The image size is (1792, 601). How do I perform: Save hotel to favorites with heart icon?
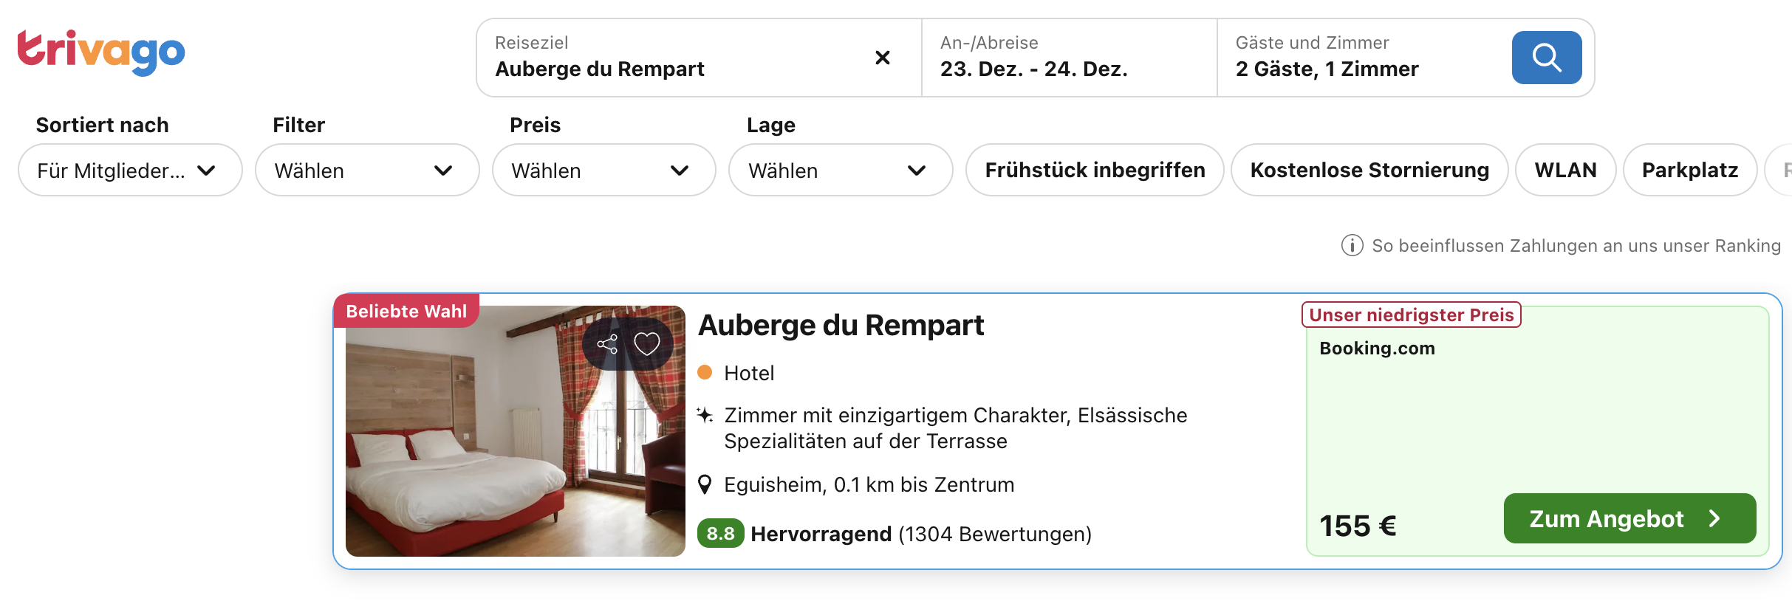pyautogui.click(x=647, y=344)
